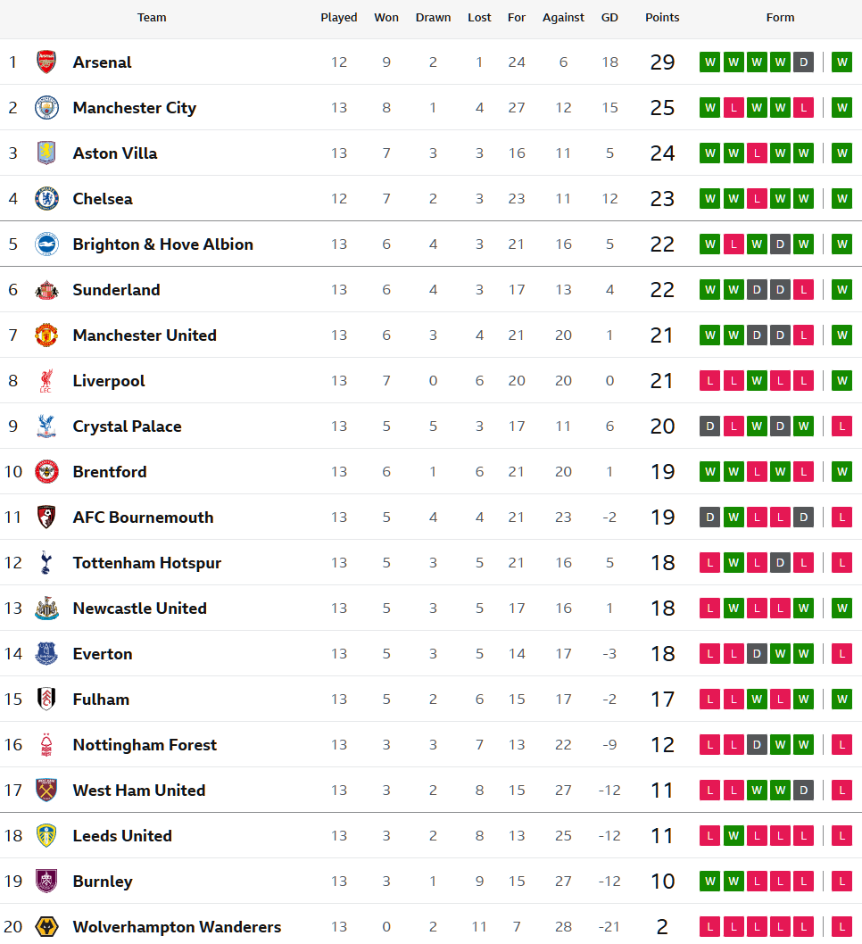Viewport: 862px width, 944px height.
Task: Open the Nottingham Forest team page
Action: coord(145,745)
